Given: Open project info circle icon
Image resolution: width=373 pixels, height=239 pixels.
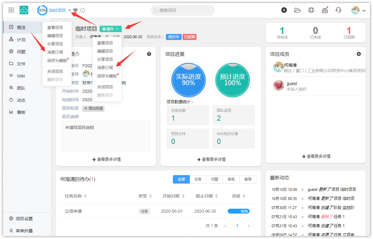Looking at the screenshot, I should [83, 10].
